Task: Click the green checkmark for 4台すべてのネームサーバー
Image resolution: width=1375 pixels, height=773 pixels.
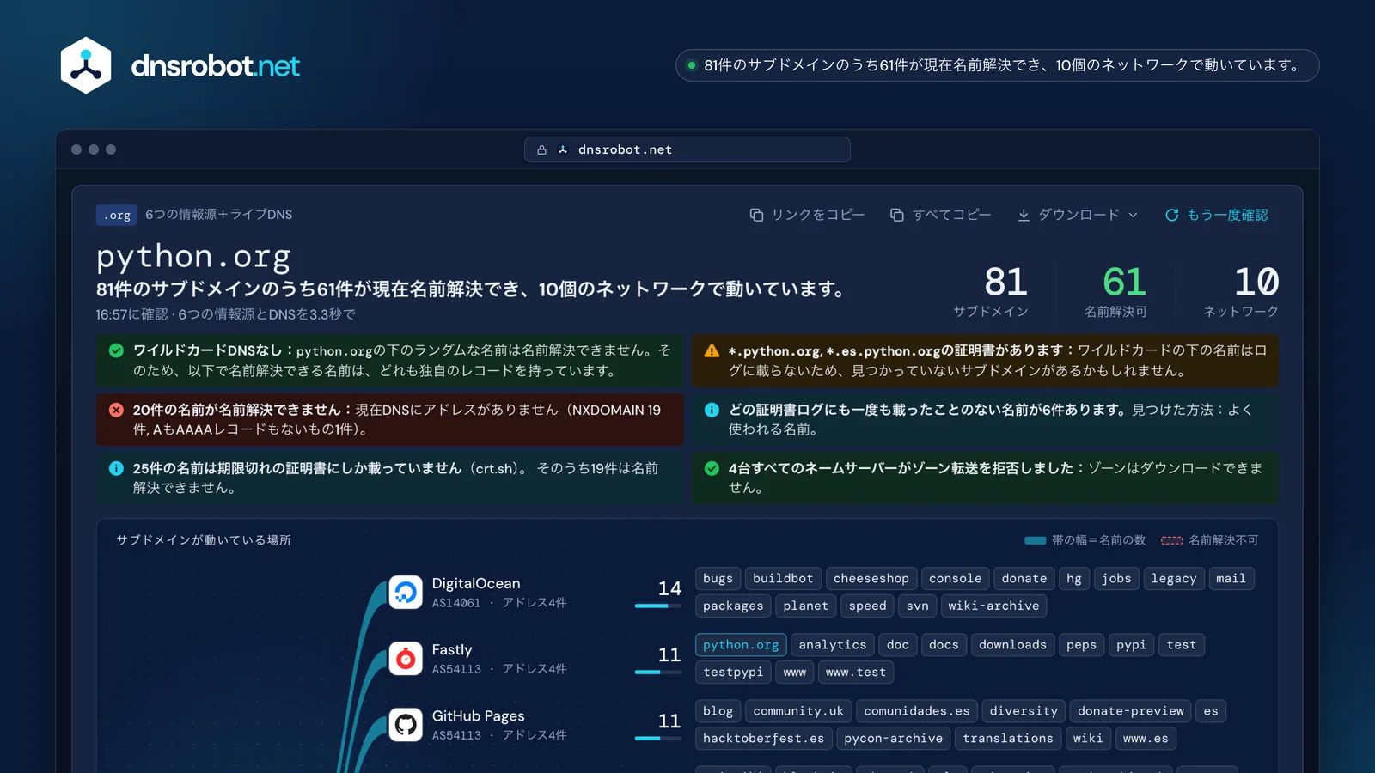Action: pos(712,468)
